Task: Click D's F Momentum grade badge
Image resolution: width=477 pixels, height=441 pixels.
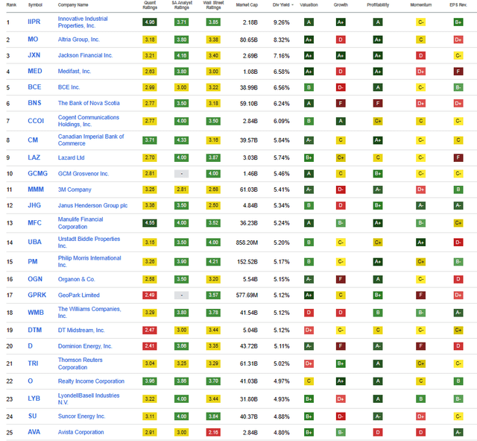Action: point(420,346)
